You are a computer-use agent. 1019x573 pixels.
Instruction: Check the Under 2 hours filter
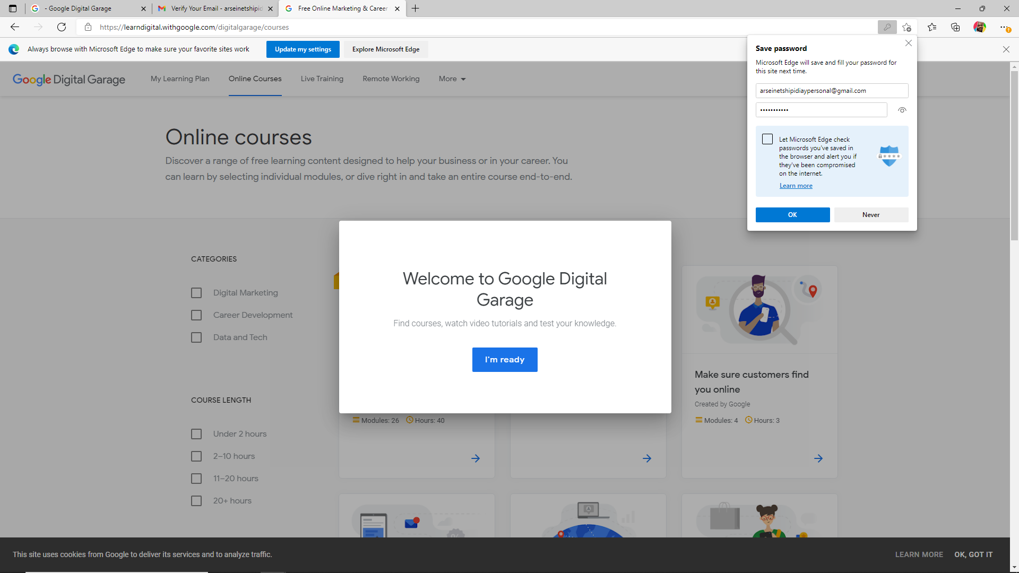click(196, 434)
